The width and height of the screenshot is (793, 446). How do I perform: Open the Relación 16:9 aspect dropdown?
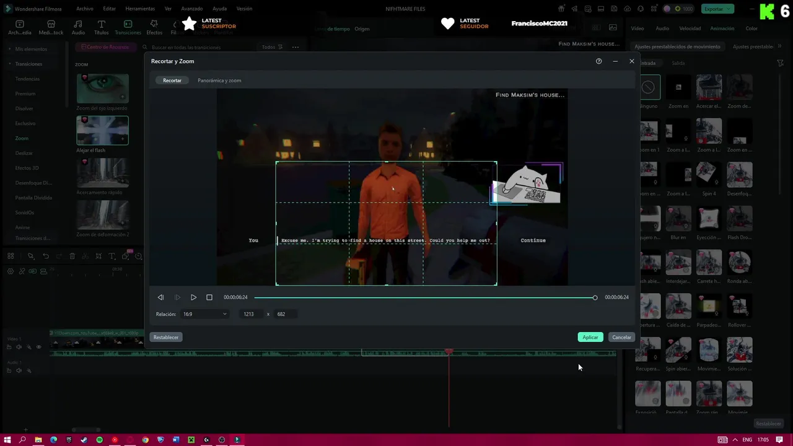204,314
